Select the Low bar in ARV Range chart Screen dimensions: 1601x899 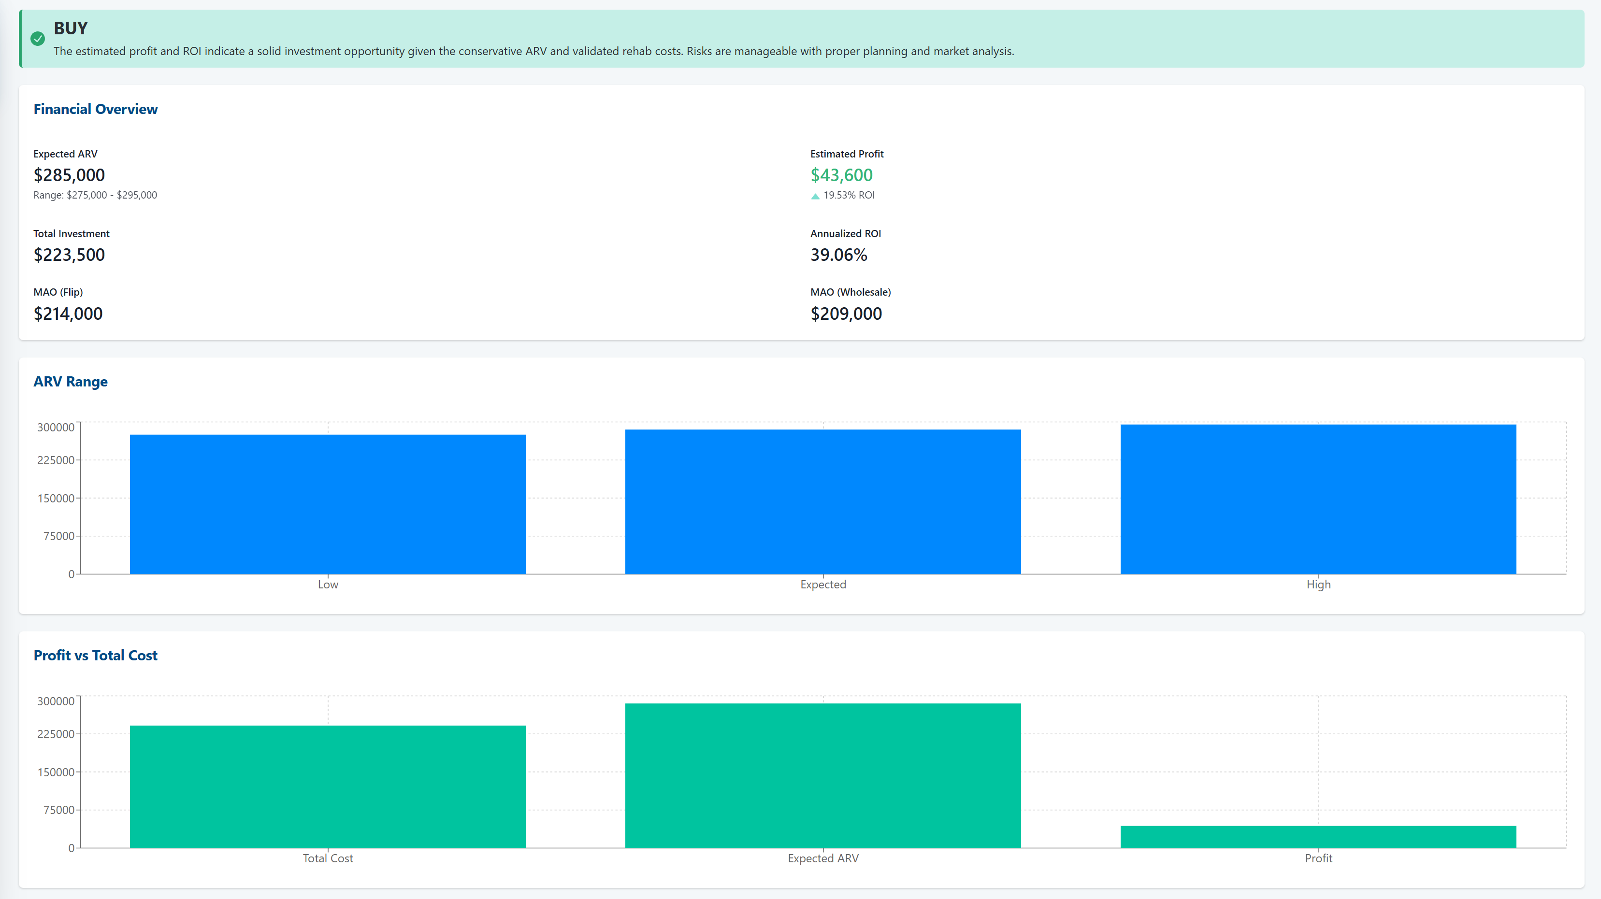(x=328, y=503)
